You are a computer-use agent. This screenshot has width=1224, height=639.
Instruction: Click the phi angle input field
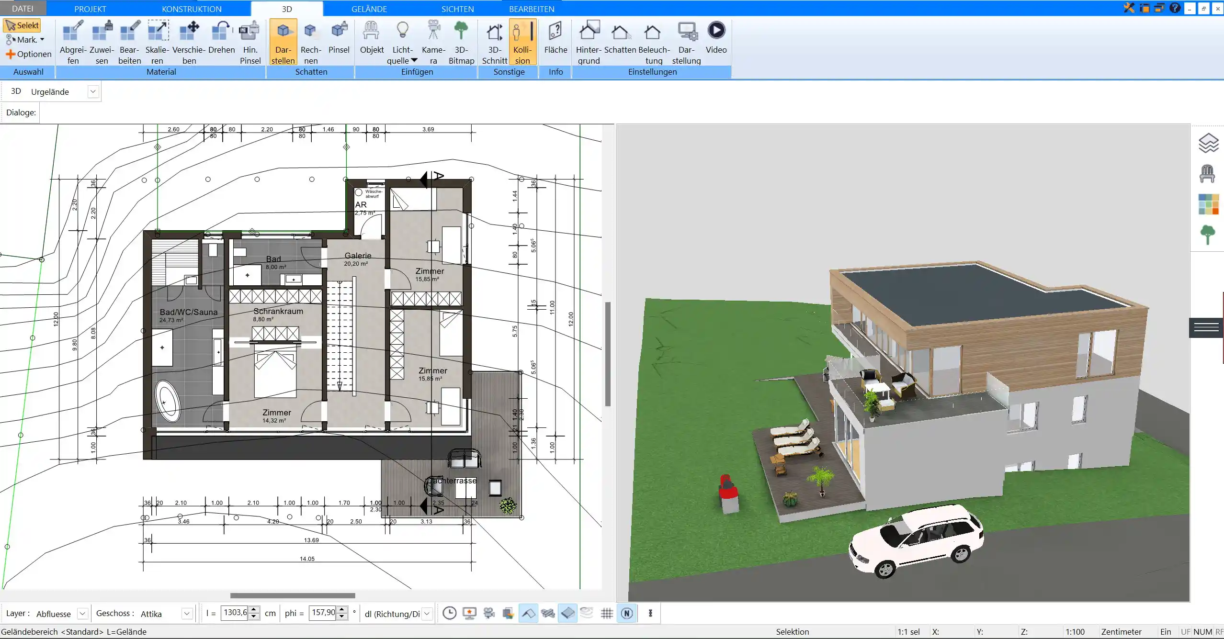point(323,613)
